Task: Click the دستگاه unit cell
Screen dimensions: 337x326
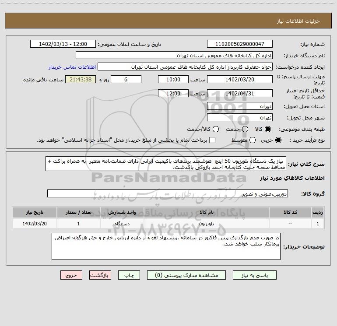Action: point(122,224)
